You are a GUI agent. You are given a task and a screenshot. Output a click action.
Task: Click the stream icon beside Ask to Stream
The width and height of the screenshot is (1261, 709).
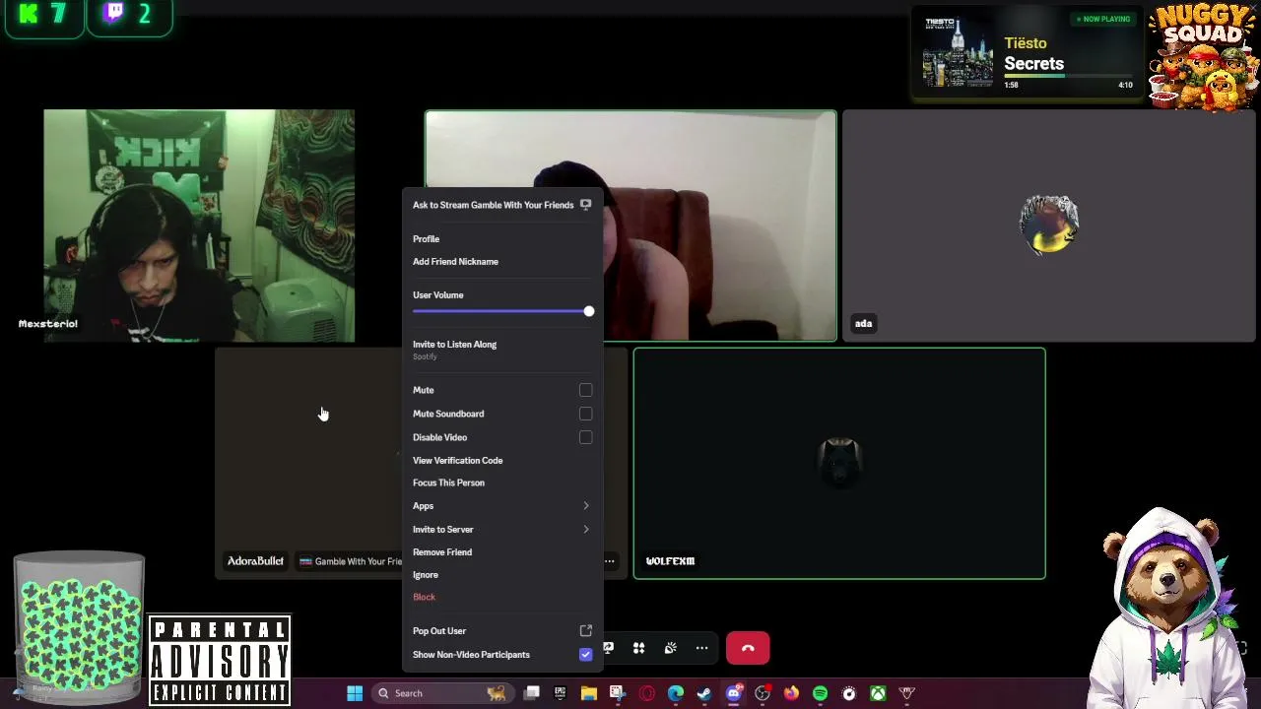click(x=585, y=205)
